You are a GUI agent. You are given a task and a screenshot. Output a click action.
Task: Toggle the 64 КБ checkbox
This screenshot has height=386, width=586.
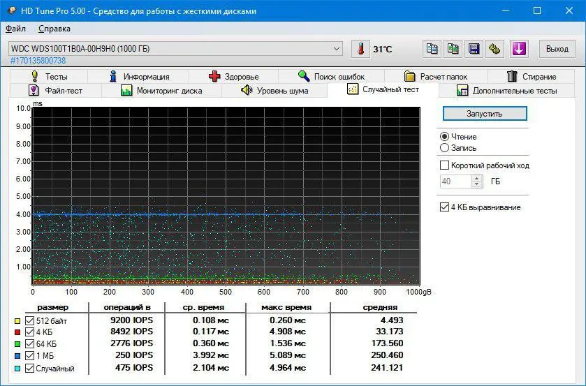pyautogui.click(x=29, y=344)
